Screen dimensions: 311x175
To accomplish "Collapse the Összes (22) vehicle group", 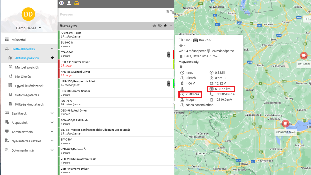I will point(171,26).
